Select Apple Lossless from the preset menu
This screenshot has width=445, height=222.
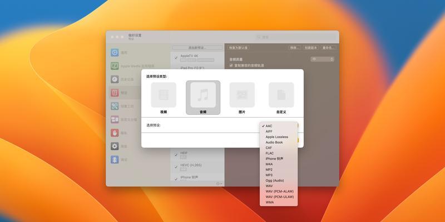coord(279,137)
